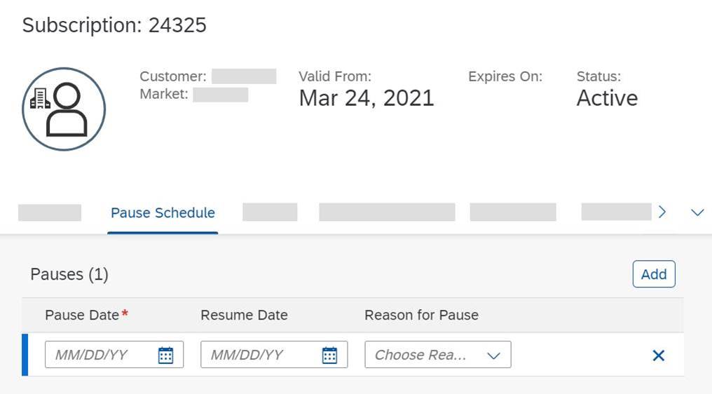The height and width of the screenshot is (394, 712).
Task: Switch to the Pause Schedule tab
Action: (163, 212)
